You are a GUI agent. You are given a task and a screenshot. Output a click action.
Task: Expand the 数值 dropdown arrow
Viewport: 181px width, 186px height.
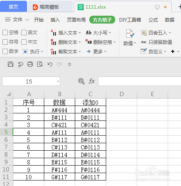[x=135, y=43]
